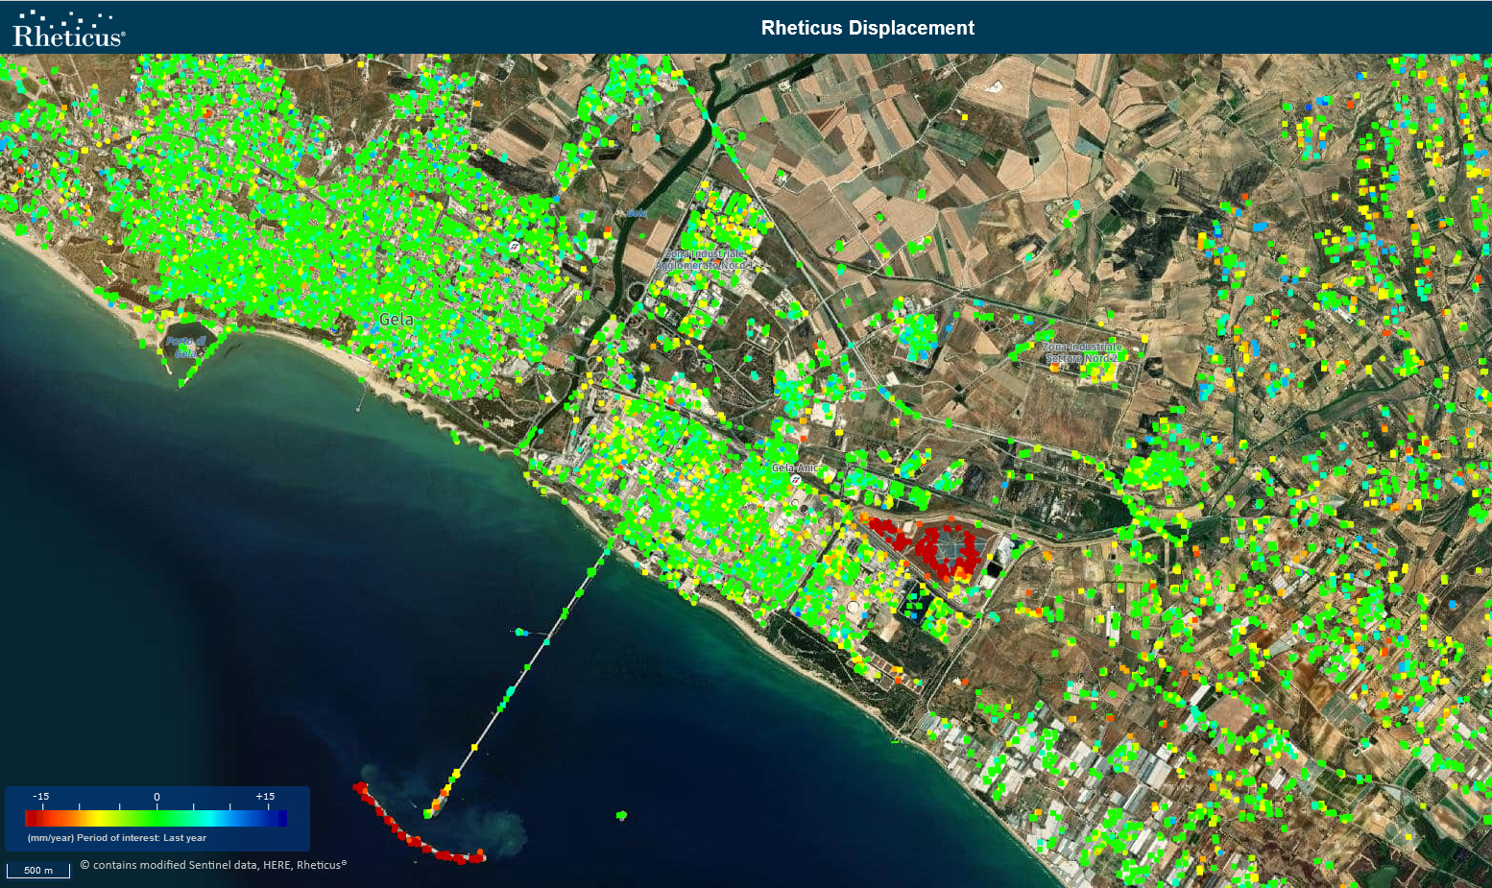Click the 500 m scale bar
Viewport: 1492px width, 888px height.
[38, 871]
